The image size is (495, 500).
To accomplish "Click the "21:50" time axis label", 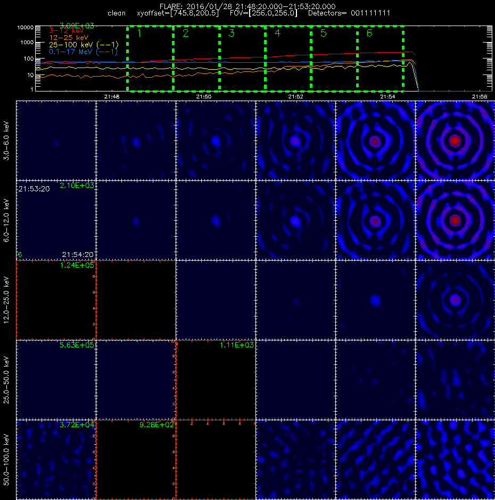I will point(204,97).
